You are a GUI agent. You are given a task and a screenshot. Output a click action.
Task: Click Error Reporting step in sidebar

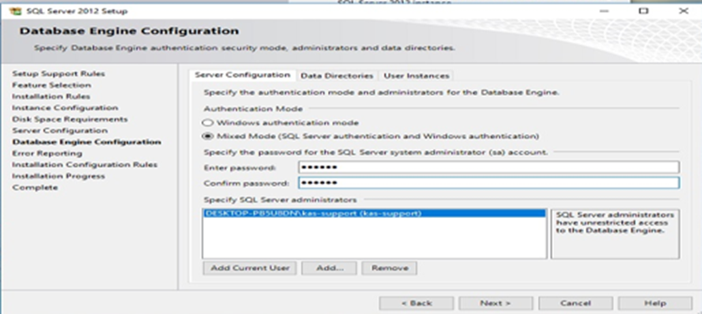coord(47,153)
